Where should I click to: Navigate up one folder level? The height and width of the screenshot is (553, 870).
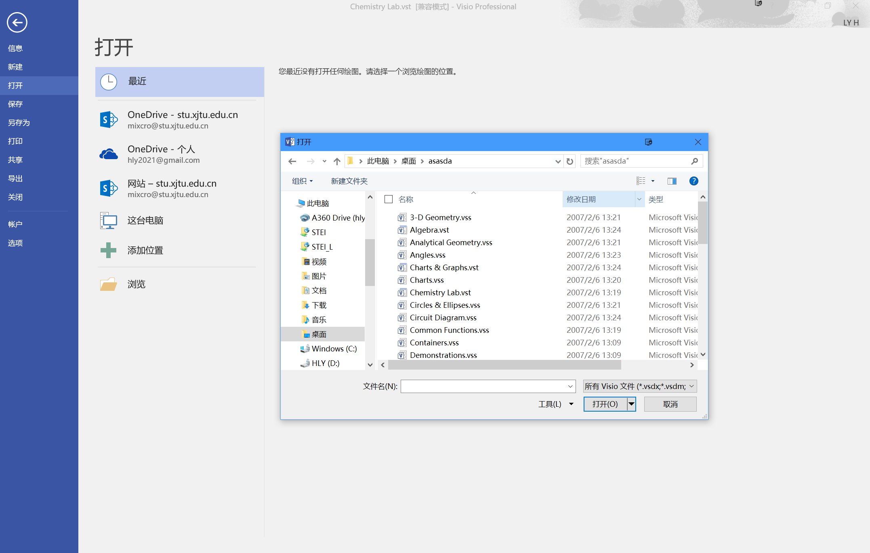tap(336, 161)
